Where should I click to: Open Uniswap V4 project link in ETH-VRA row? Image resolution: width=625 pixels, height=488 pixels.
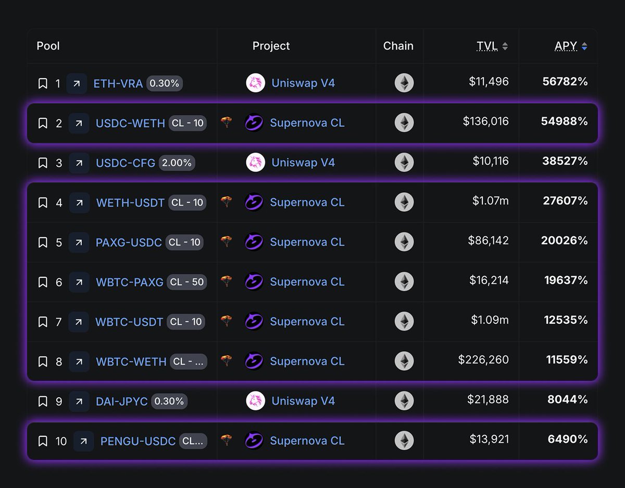tap(303, 83)
